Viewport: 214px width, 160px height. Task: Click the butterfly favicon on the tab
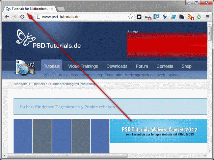(9, 9)
